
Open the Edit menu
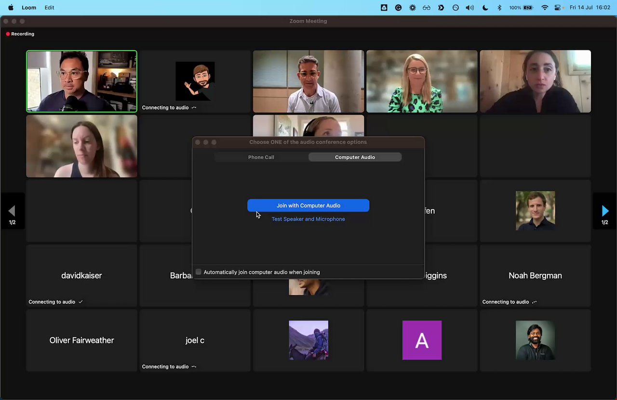[49, 8]
